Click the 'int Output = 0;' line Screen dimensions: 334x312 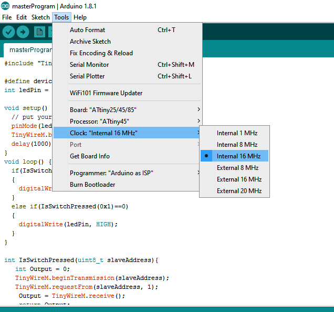pos(43,269)
